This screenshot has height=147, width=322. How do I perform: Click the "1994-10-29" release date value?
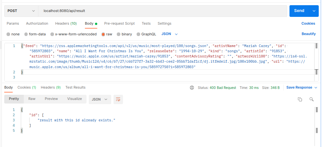point(192,51)
